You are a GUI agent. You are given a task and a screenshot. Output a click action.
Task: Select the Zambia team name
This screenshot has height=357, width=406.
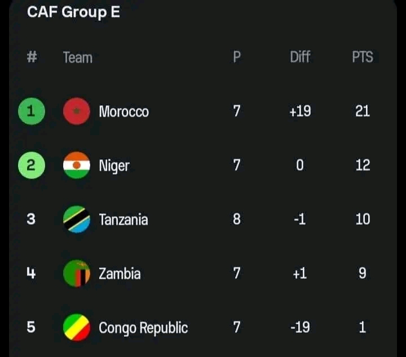point(120,274)
